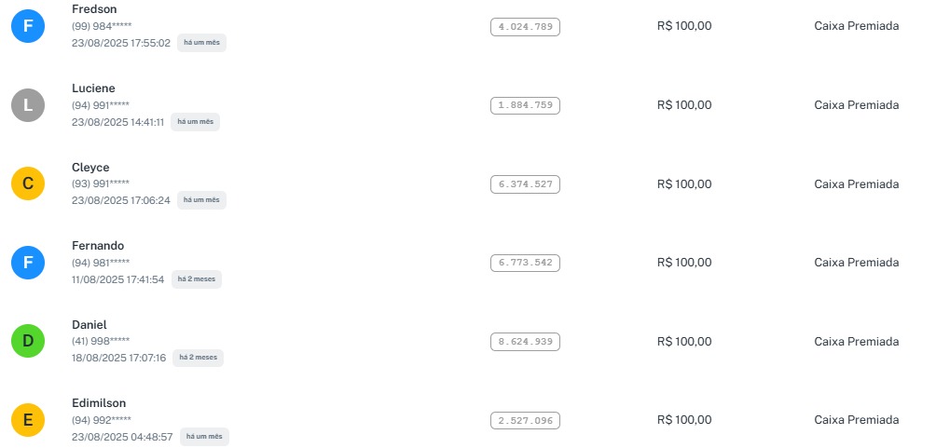Viewport: 936px width, 448px height.
Task: Select ticket number 8.624.939
Action: pos(525,341)
